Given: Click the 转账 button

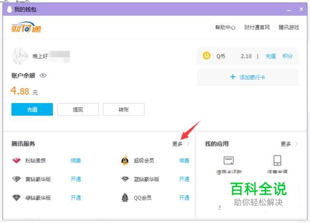Looking at the screenshot, I should point(124,109).
